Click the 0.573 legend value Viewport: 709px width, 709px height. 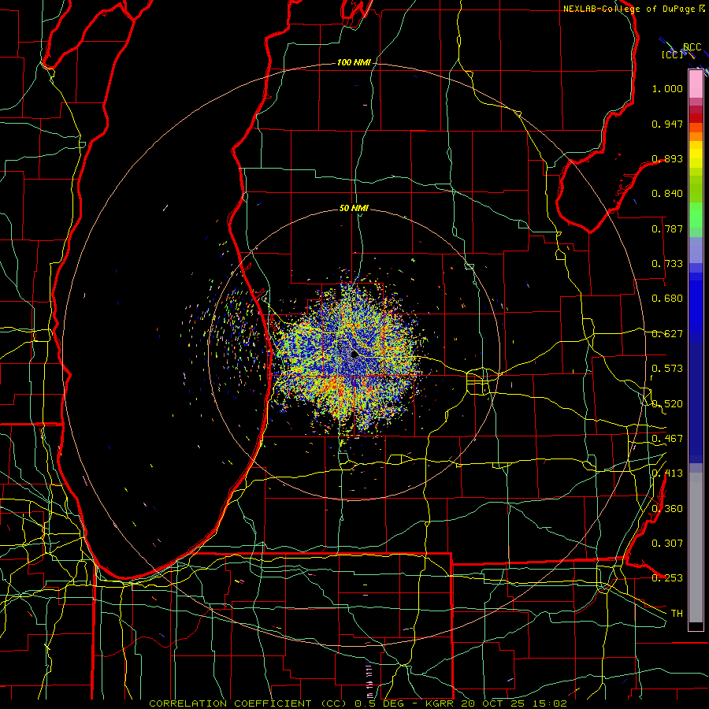coord(667,369)
